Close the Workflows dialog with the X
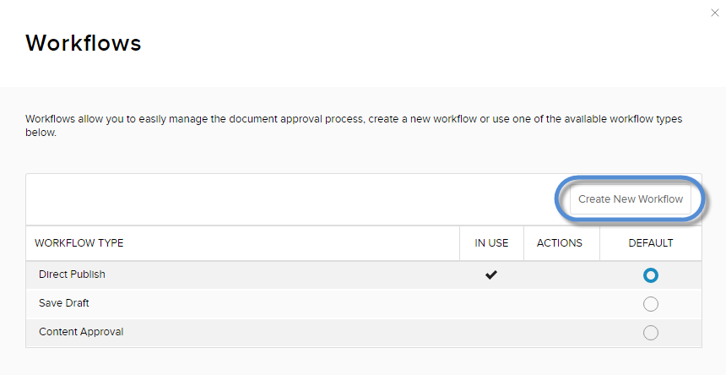The width and height of the screenshot is (726, 375). (716, 13)
